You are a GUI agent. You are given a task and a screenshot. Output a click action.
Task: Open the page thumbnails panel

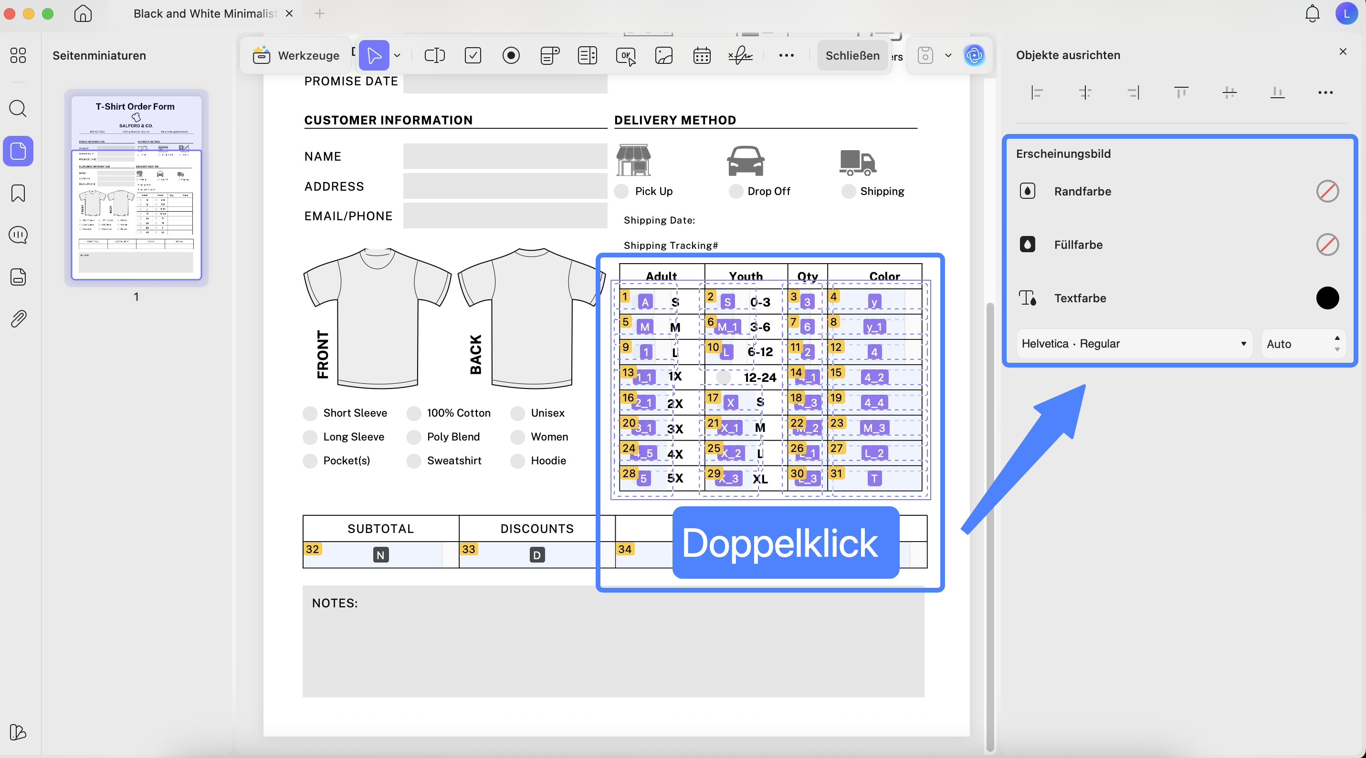click(18, 151)
